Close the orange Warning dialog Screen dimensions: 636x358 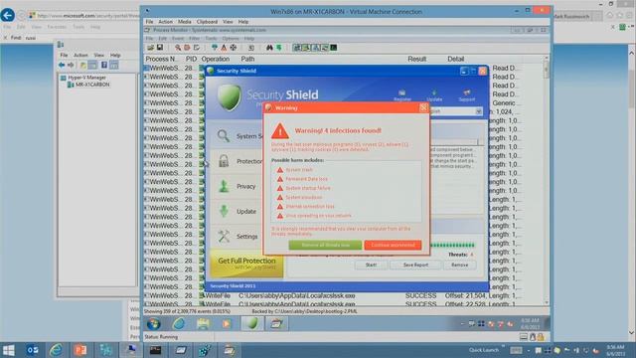pos(423,107)
